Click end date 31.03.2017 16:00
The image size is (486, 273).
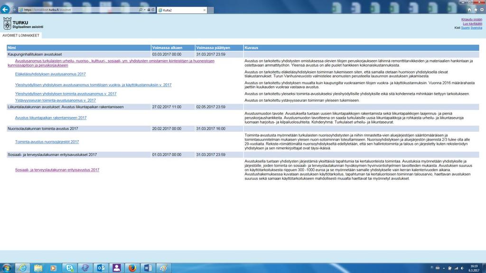click(211, 129)
